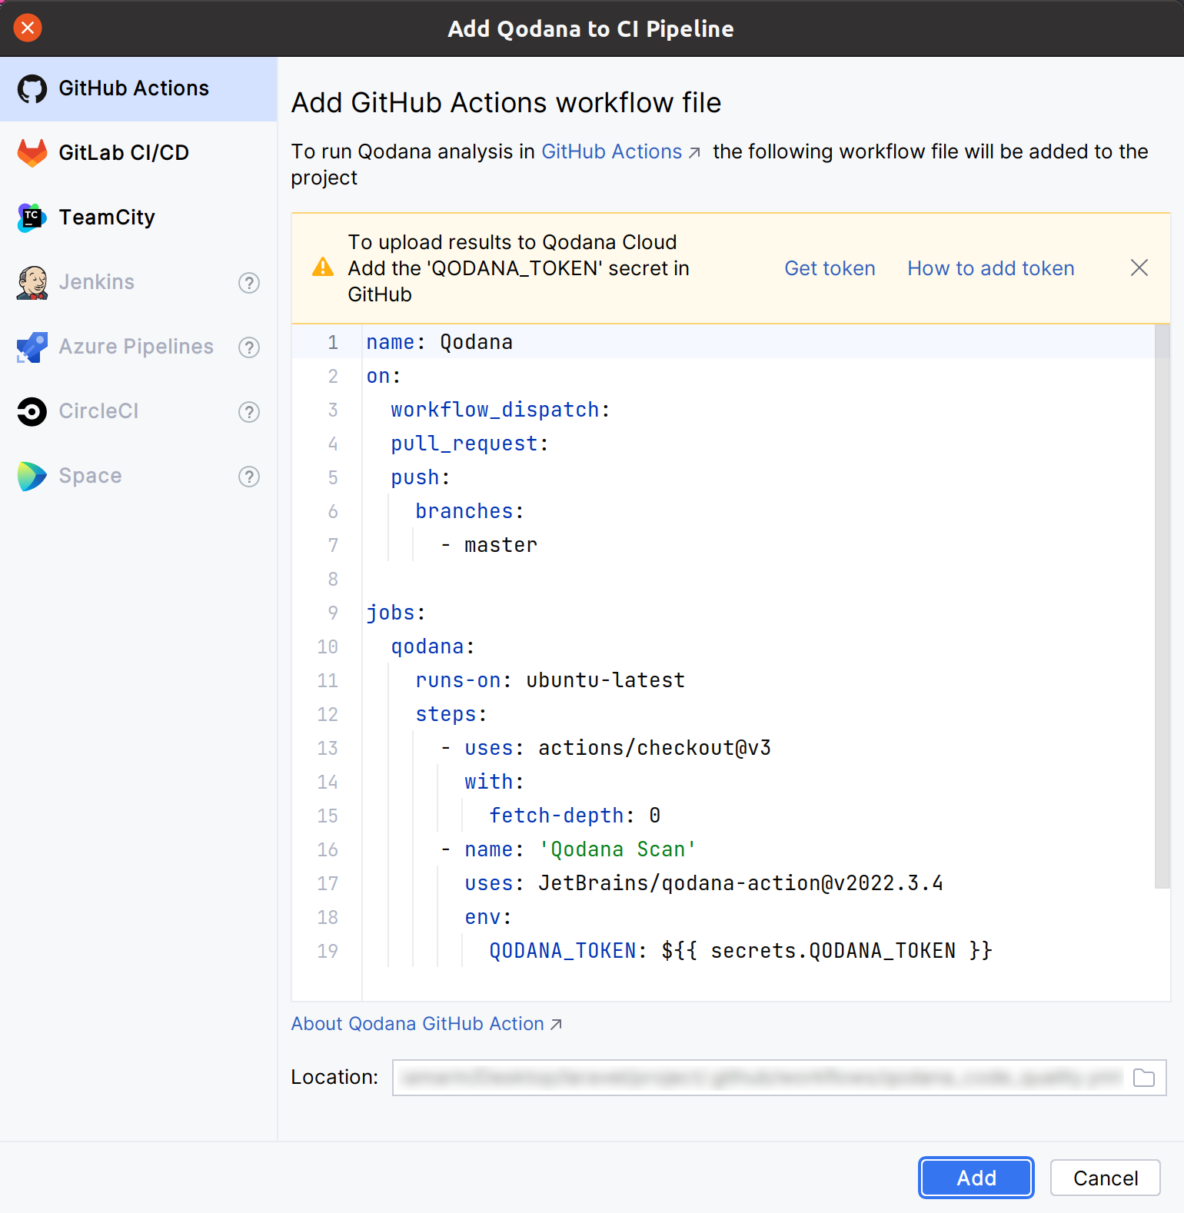Click the code editor vertical scrollbar

(1162, 606)
